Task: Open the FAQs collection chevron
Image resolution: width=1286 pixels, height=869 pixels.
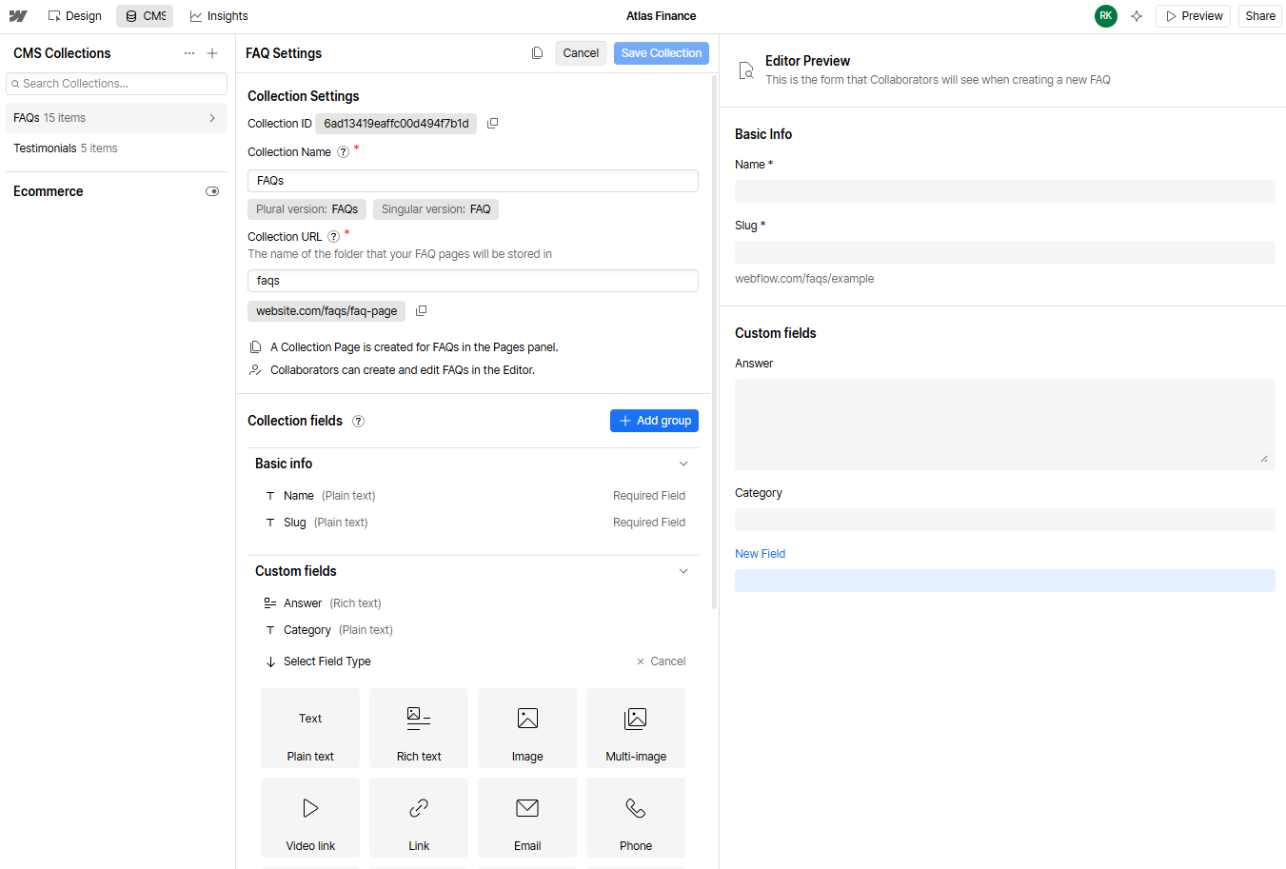Action: (x=212, y=118)
